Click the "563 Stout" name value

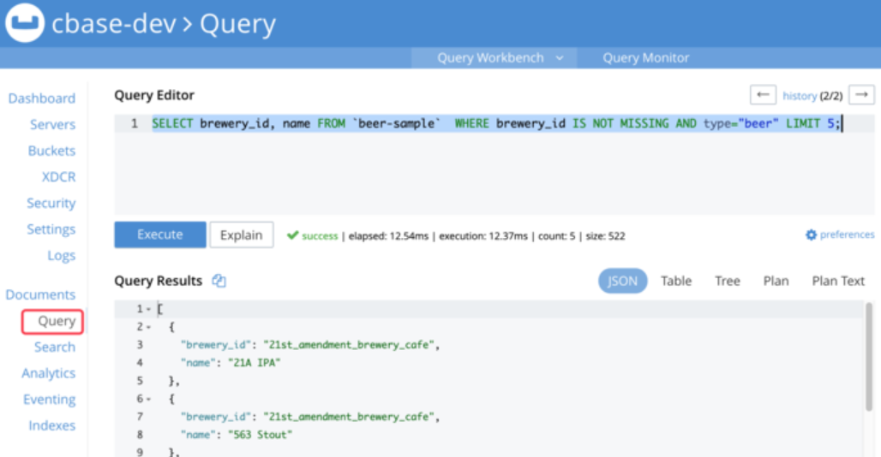click(261, 435)
